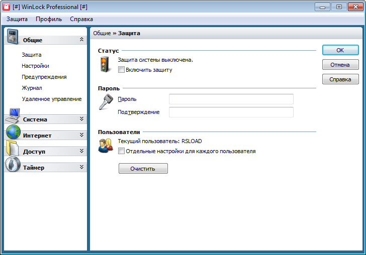Image resolution: width=366 pixels, height=255 pixels.
Task: Open the Справка menu in menu bar
Action: [81, 19]
